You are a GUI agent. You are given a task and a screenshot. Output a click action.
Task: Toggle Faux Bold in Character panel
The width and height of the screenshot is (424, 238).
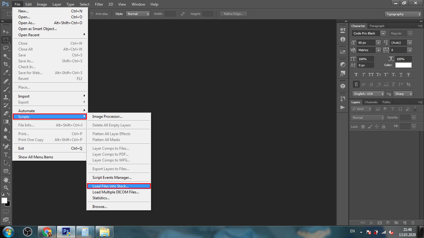pos(356,75)
